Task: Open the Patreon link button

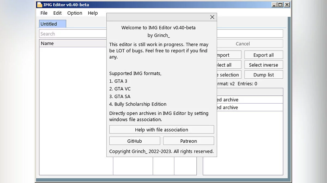Action: [x=189, y=141]
